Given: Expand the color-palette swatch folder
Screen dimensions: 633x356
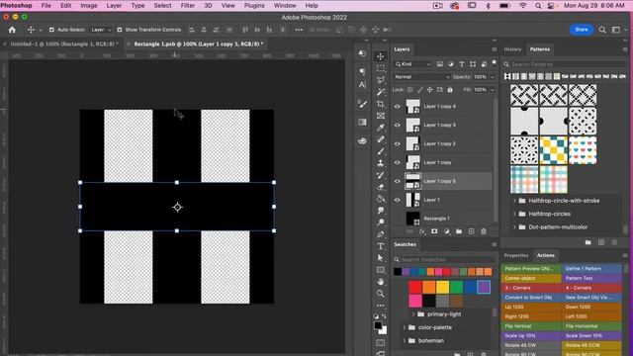Looking at the screenshot, I should coord(405,327).
